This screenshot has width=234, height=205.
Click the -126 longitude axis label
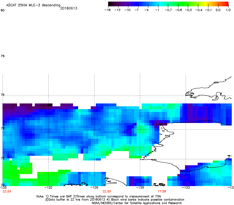click(140, 187)
